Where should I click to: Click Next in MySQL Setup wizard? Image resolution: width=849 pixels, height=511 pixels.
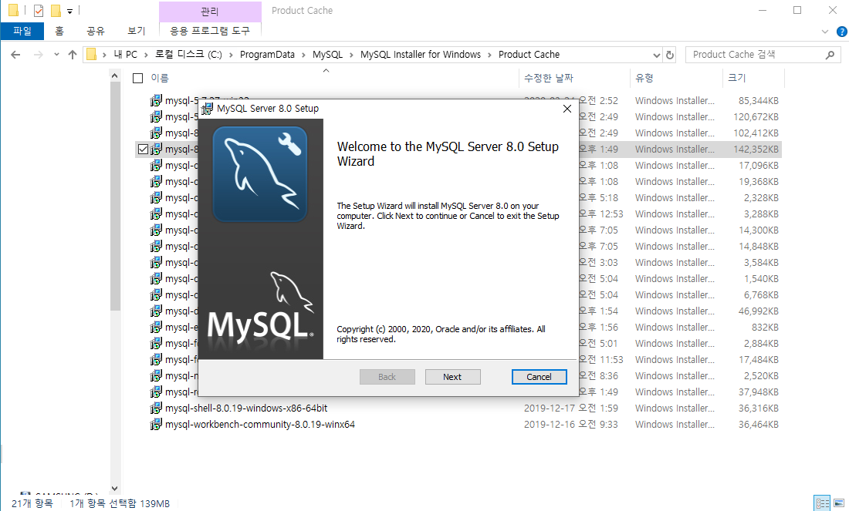(452, 377)
